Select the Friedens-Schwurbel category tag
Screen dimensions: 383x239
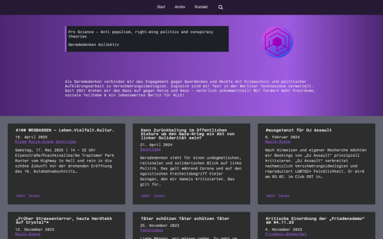[x=286, y=234]
